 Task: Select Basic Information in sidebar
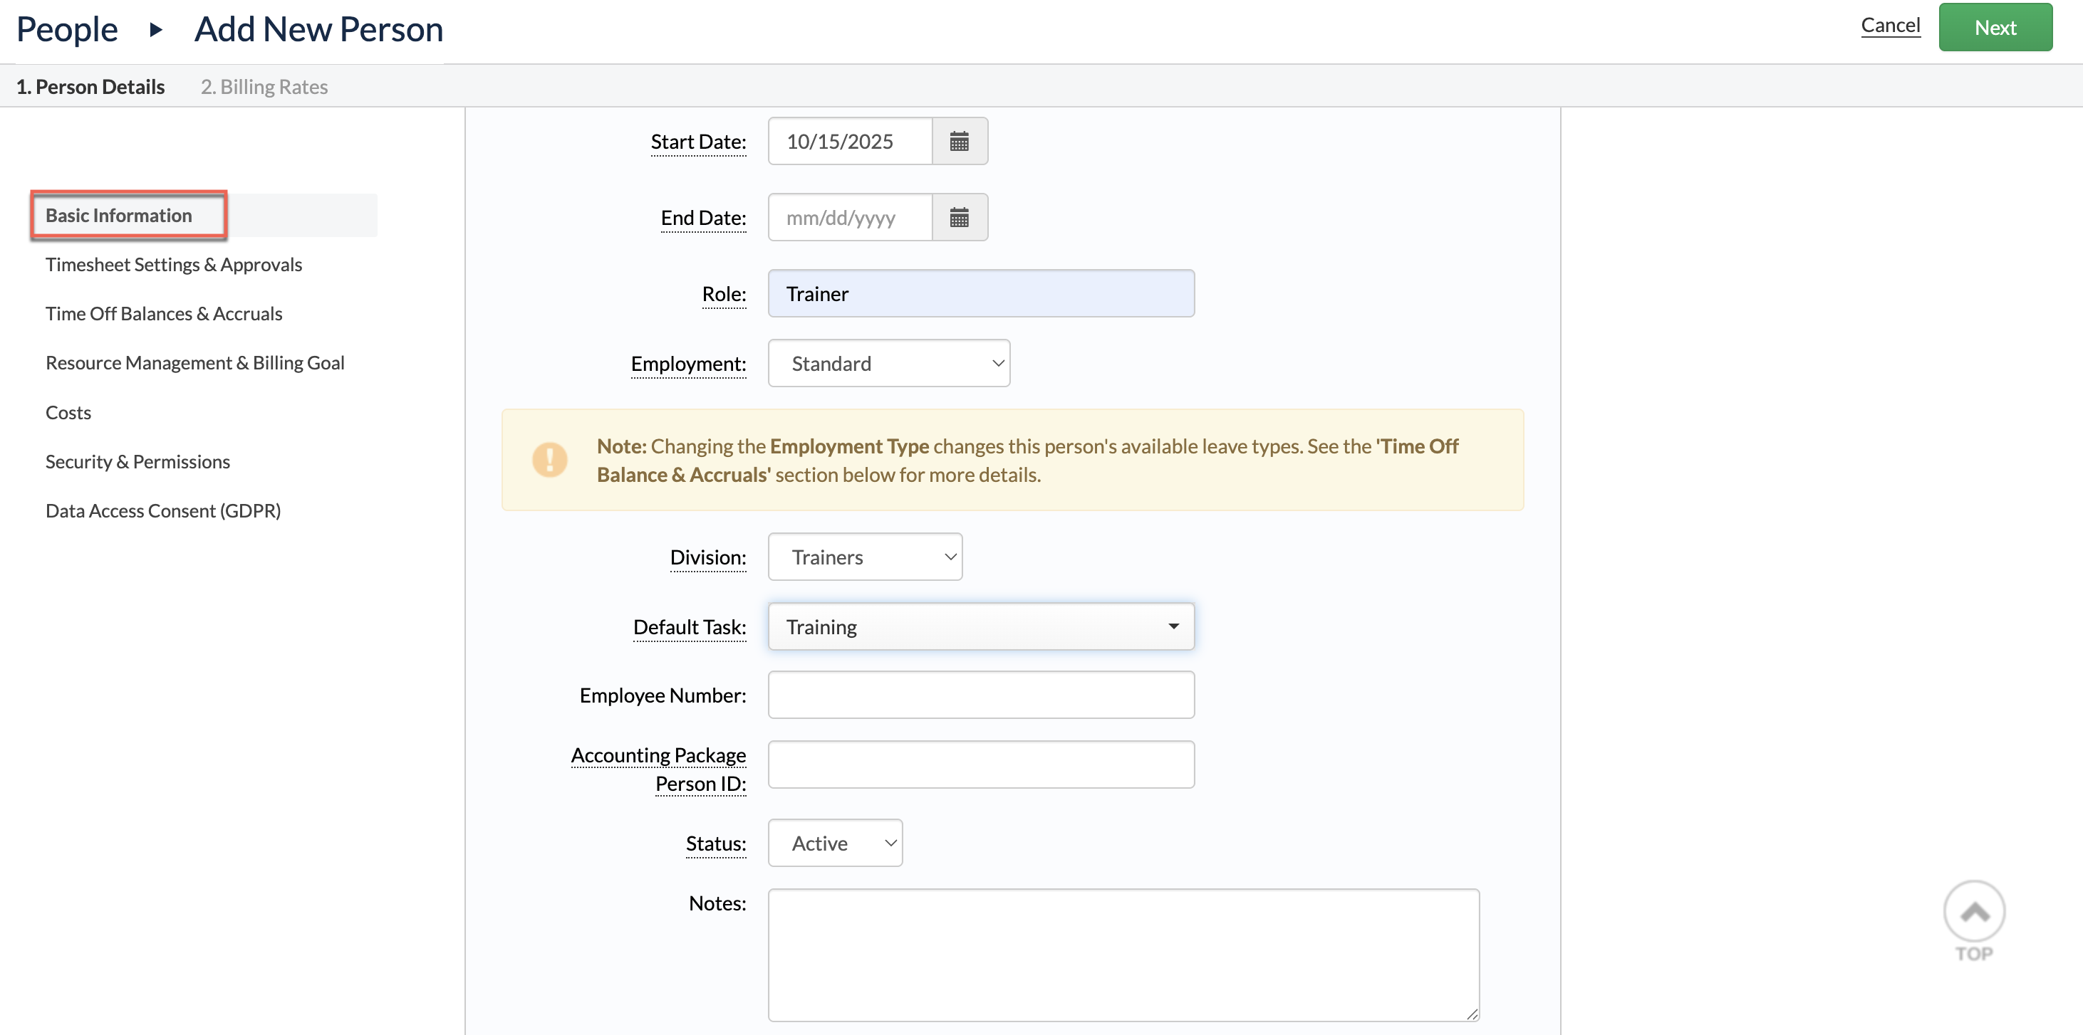pyautogui.click(x=119, y=215)
